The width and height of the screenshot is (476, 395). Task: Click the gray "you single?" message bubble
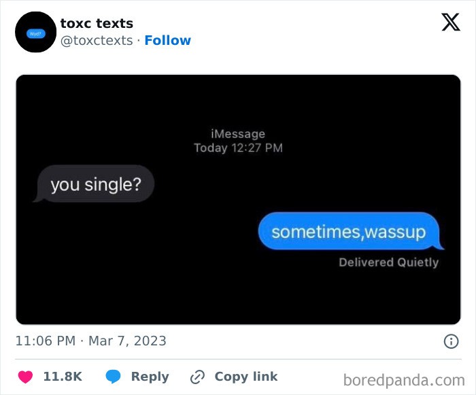[93, 184]
